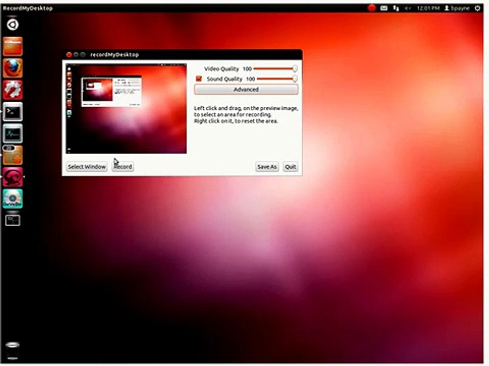Viewport: 489px width, 366px height.
Task: Open the network indicator in top panel
Action: click(396, 9)
